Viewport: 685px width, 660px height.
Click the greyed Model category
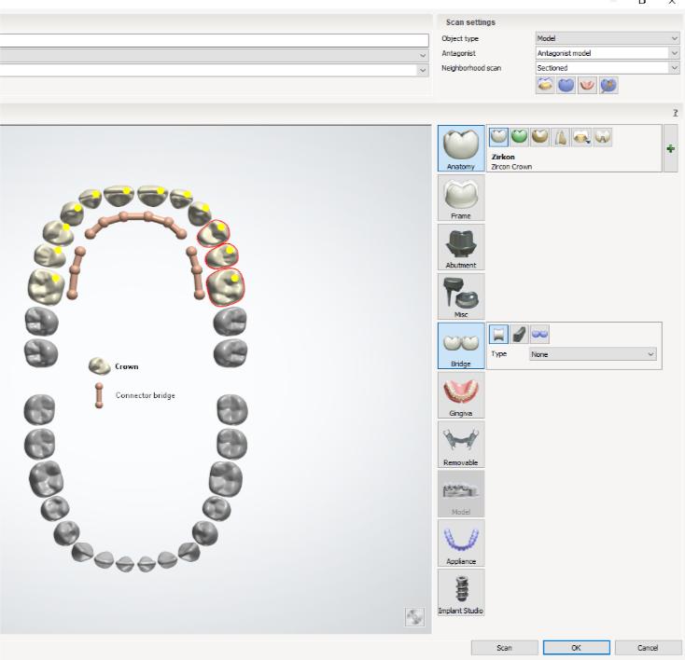[461, 494]
